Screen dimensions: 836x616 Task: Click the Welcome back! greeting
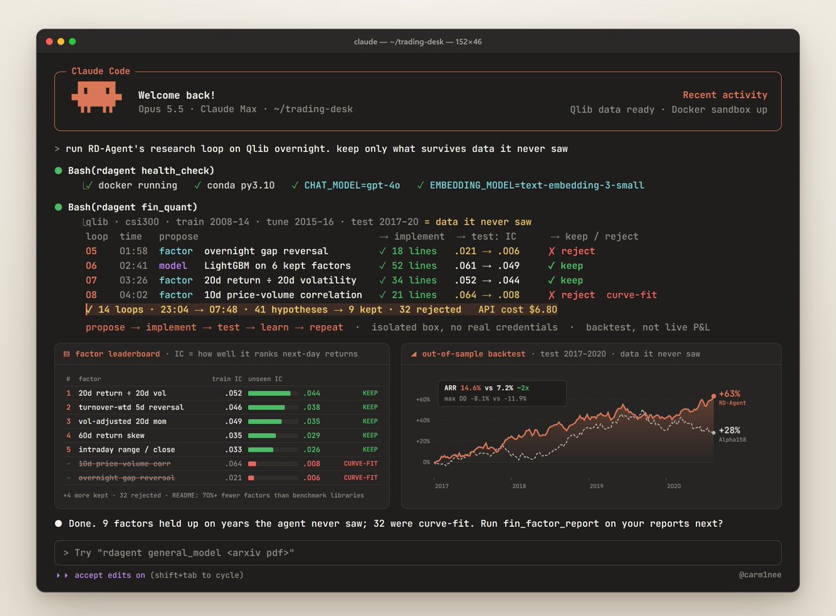point(177,95)
